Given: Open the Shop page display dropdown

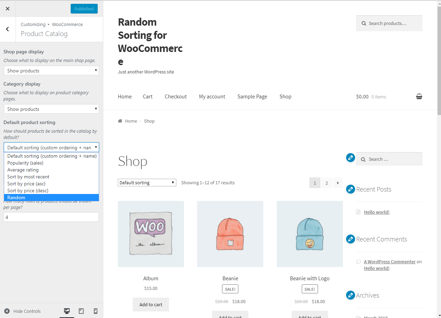Looking at the screenshot, I should tap(51, 71).
